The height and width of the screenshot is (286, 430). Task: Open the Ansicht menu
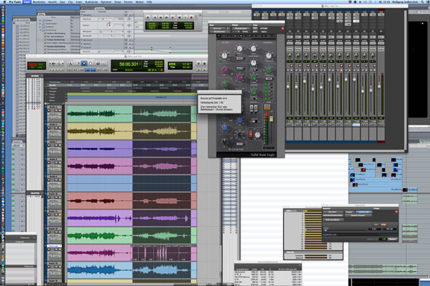click(52, 1)
